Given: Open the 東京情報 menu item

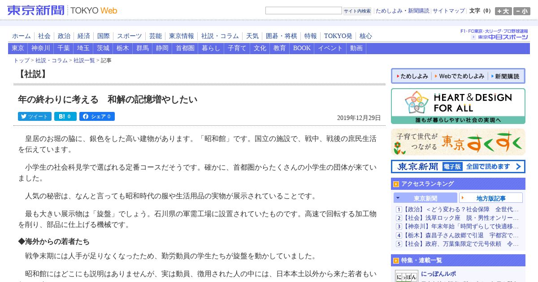Looking at the screenshot, I should pos(182,36).
